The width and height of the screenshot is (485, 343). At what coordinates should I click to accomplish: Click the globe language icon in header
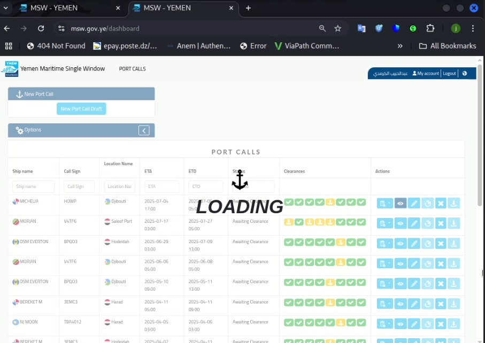pos(465,73)
